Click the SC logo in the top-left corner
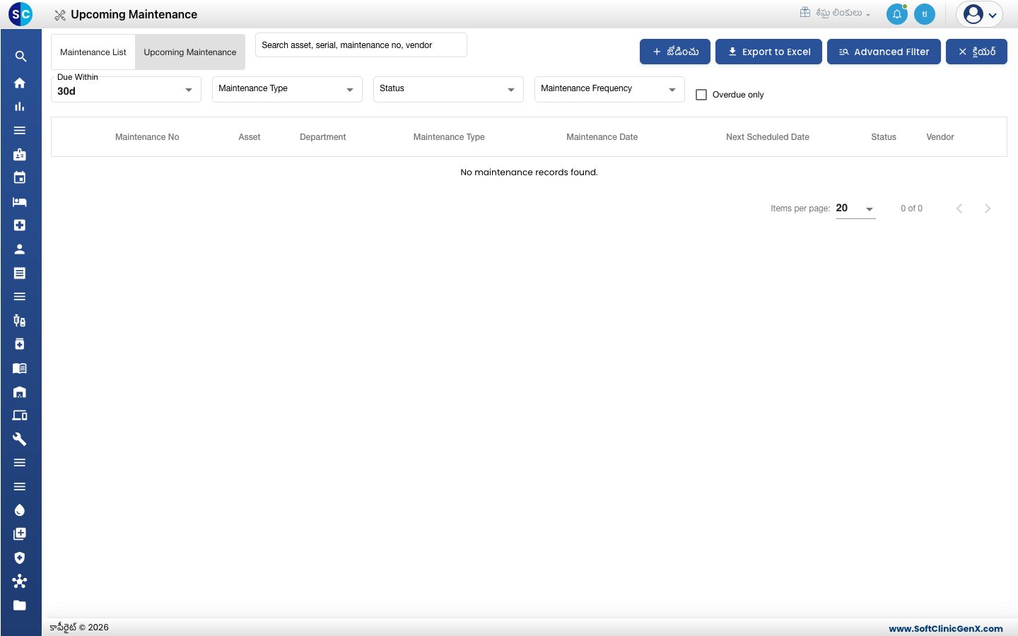Image resolution: width=1018 pixels, height=636 pixels. [x=21, y=14]
